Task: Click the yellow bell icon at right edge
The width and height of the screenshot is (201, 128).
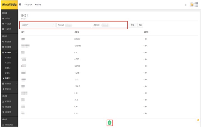Action: pos(198,120)
